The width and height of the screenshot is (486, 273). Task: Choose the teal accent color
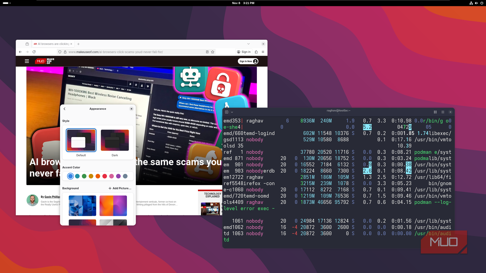tap(77, 176)
